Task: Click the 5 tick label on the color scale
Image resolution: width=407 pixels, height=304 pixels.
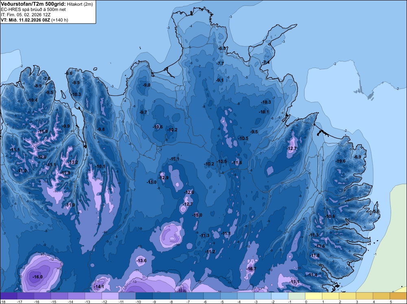Action: [391, 302]
